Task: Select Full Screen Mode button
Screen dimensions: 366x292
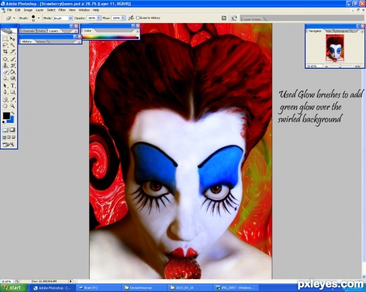Action: coord(13,137)
